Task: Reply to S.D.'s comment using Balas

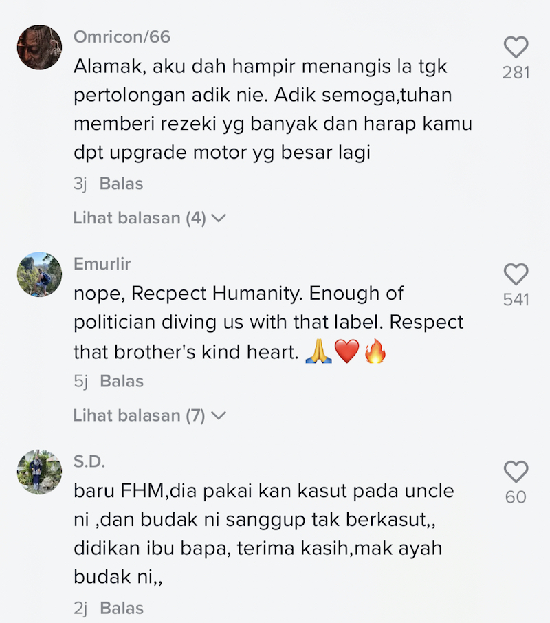Action: coord(122,609)
